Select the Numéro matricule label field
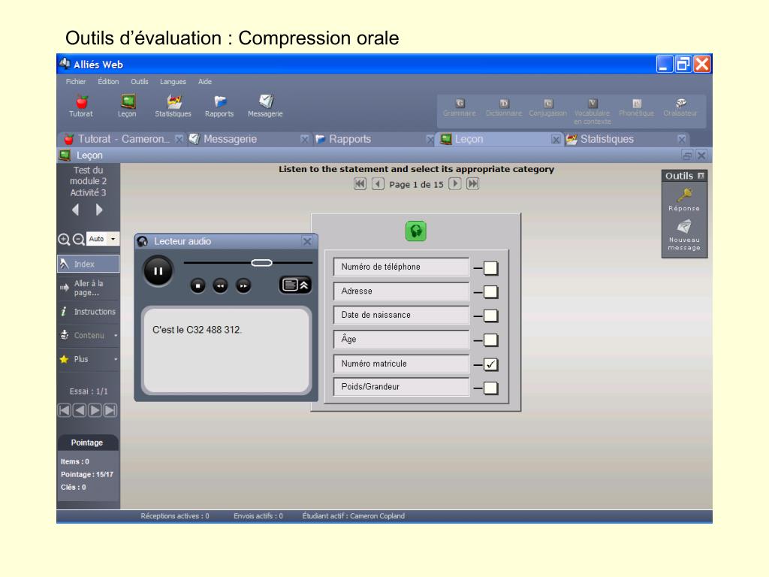769x577 pixels. tap(401, 364)
